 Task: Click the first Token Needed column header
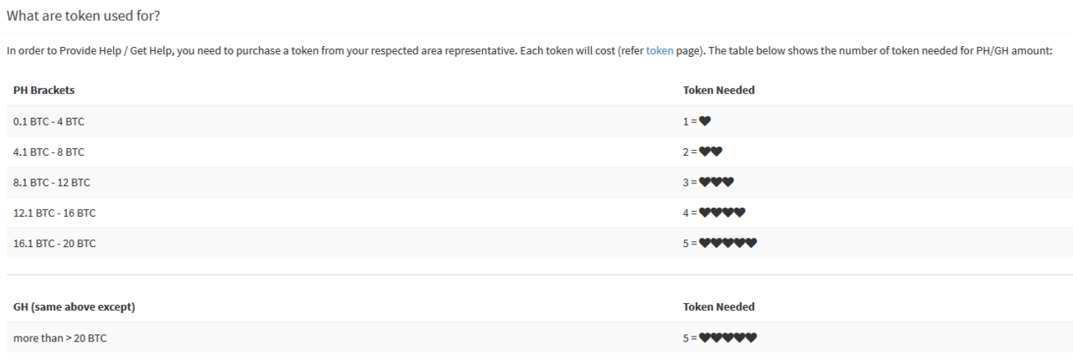coord(718,90)
